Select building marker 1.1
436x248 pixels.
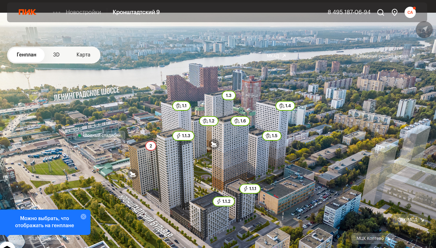181,106
